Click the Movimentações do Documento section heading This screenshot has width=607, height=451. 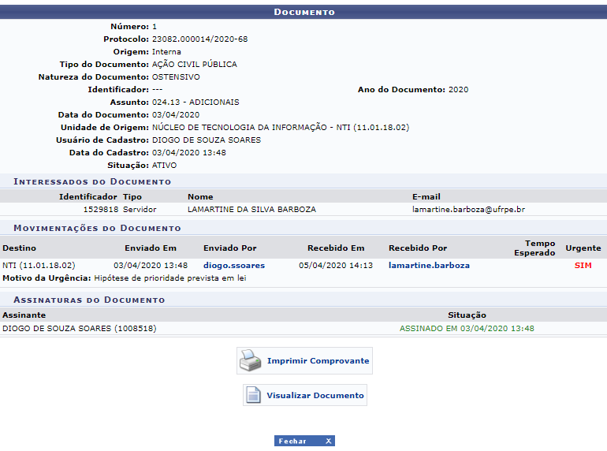point(97,228)
